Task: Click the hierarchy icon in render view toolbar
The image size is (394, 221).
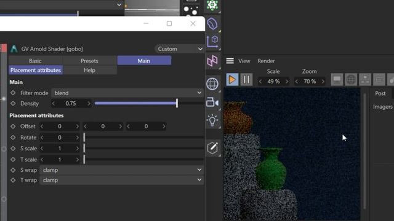Action: (365, 80)
